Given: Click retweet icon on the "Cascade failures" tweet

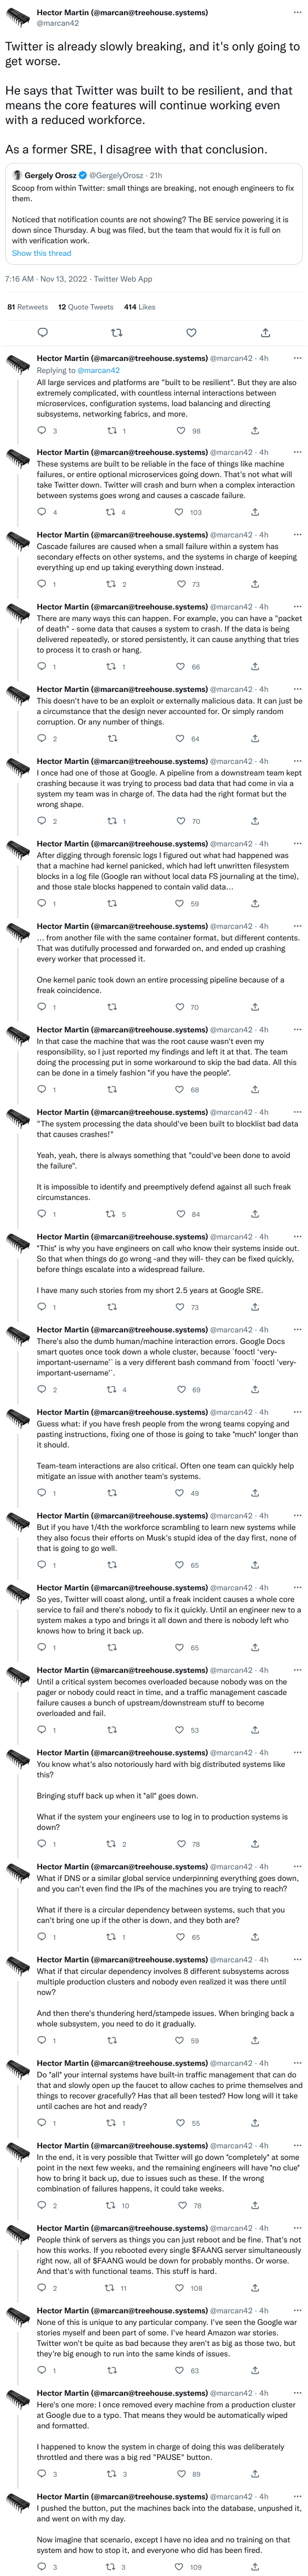Looking at the screenshot, I should coord(112,584).
